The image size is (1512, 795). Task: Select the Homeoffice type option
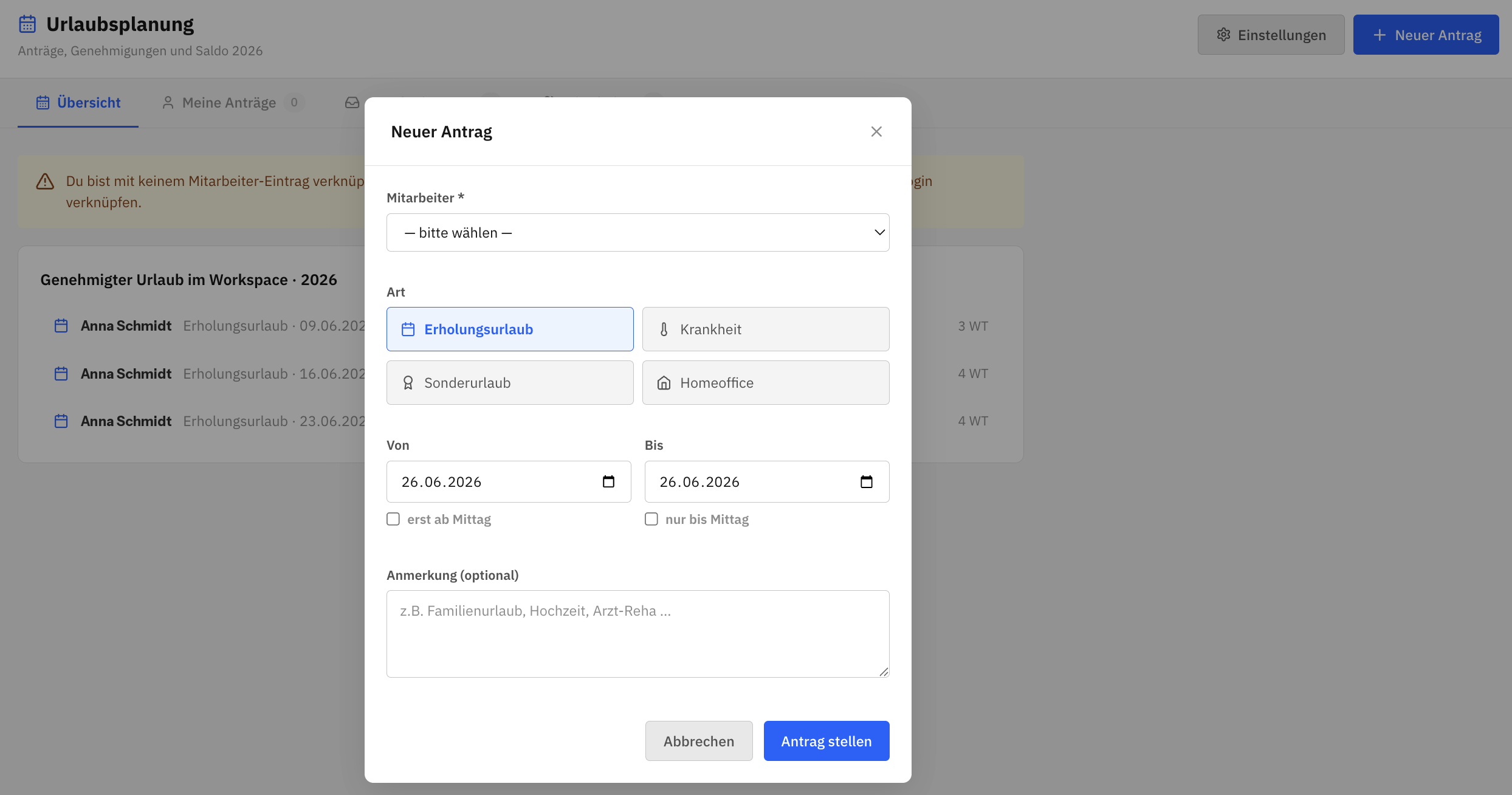pos(765,382)
